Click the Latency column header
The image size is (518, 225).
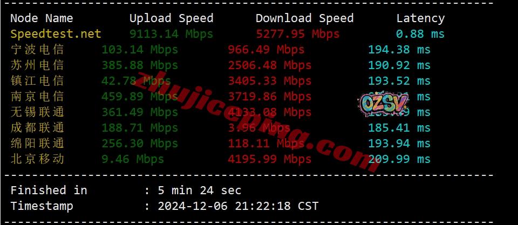click(420, 18)
